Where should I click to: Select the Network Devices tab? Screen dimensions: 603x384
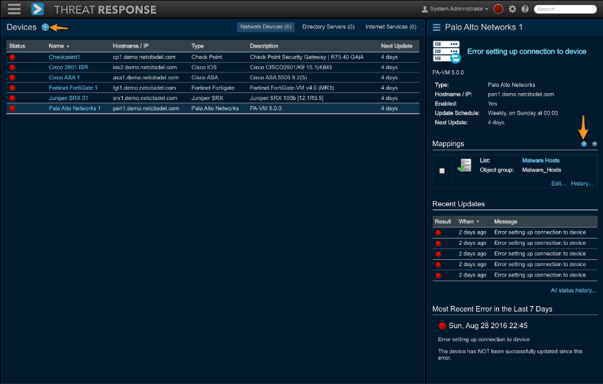[266, 27]
